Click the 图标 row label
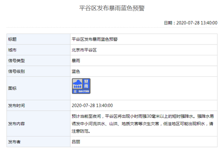The height and width of the screenshot is (149, 222). 13,88
